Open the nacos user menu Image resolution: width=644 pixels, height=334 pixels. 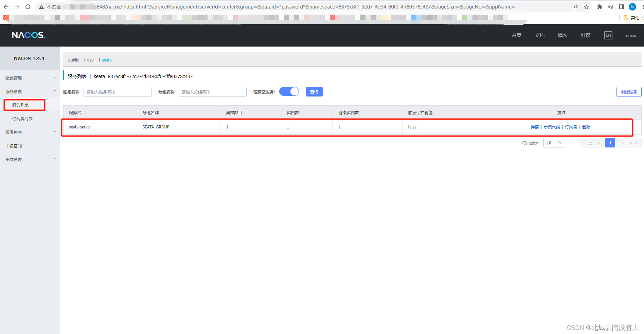coord(631,36)
